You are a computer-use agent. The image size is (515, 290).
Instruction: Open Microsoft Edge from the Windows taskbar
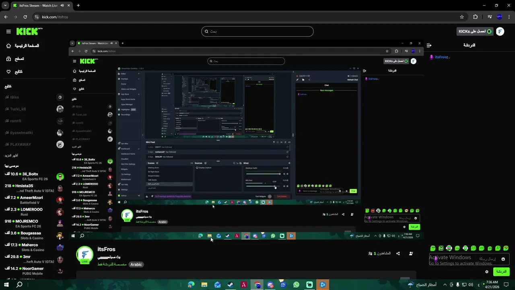click(191, 285)
